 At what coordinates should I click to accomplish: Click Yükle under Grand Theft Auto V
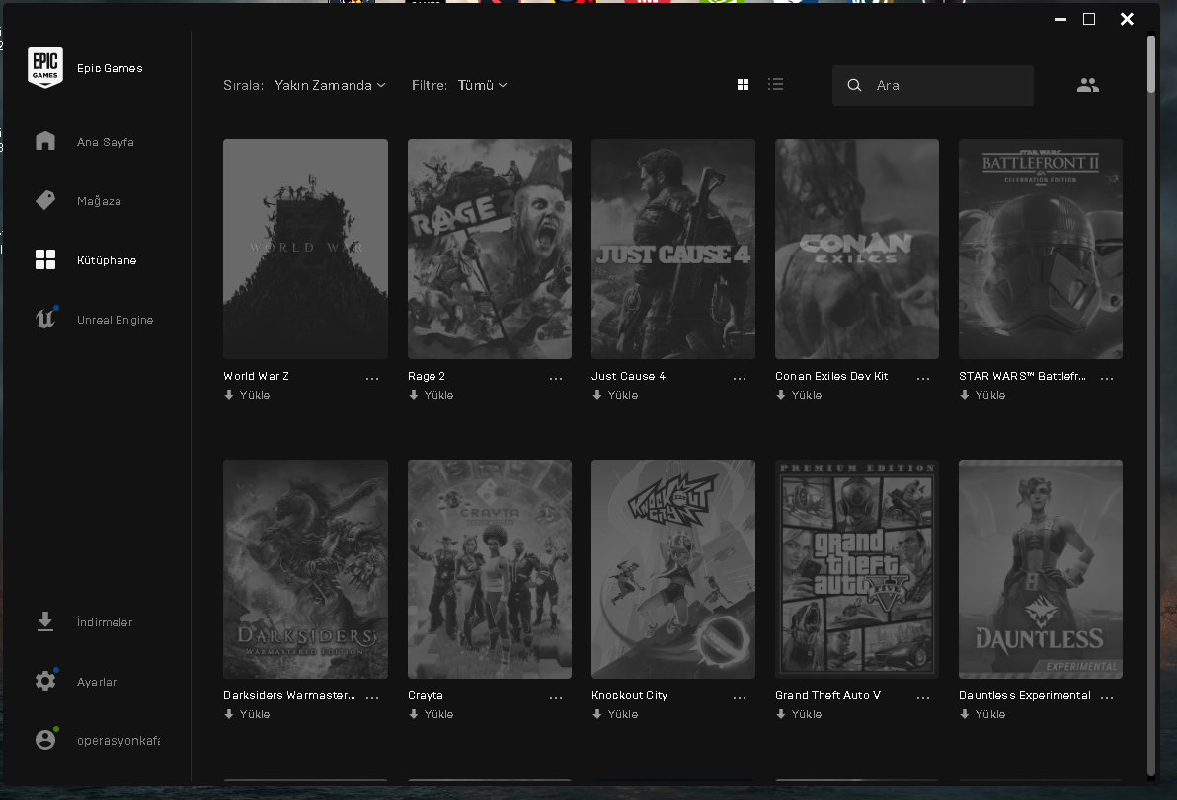pyautogui.click(x=799, y=714)
